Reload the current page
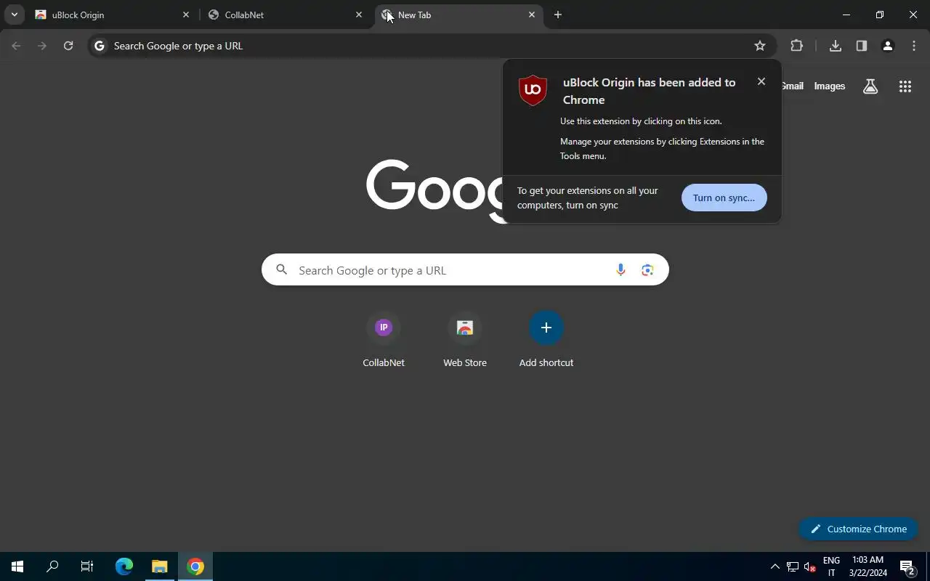This screenshot has height=581, width=930. point(68,46)
